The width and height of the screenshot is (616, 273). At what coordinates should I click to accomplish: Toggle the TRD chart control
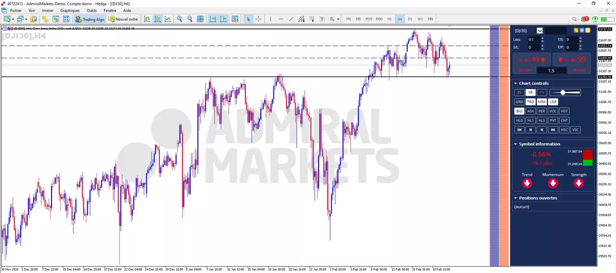coord(530,102)
